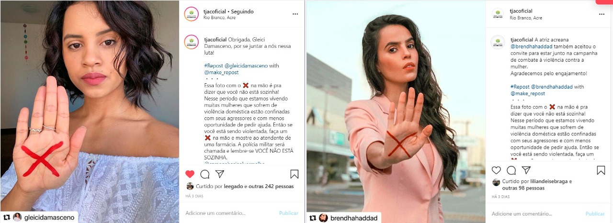Share the left post with paper plane icon

point(219,174)
